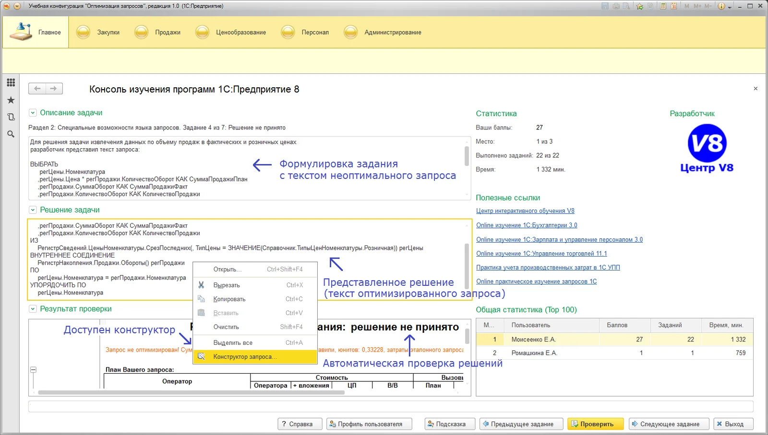The width and height of the screenshot is (768, 435).
Task: Choose Копировать from the context menu
Action: (x=255, y=299)
